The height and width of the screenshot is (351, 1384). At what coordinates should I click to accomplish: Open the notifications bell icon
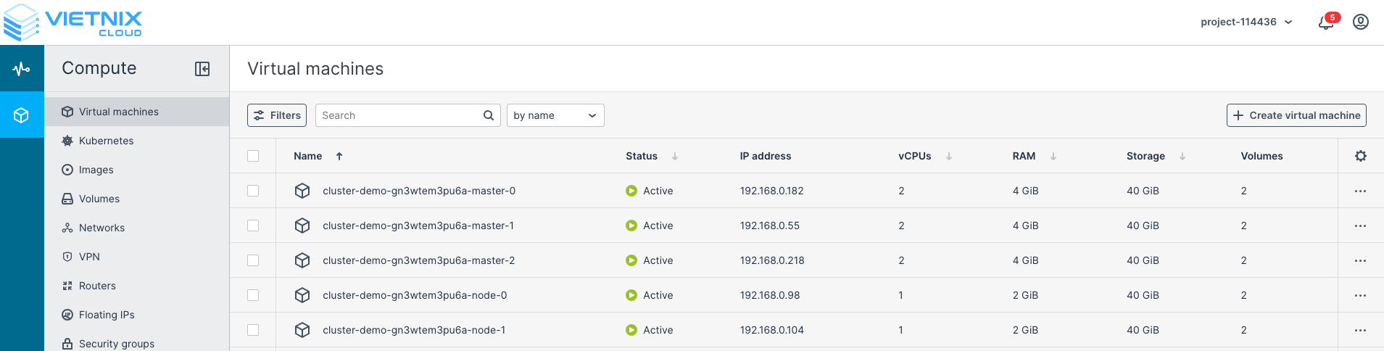point(1326,22)
